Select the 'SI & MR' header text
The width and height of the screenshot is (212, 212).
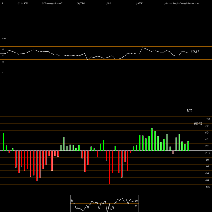pos(22,3)
